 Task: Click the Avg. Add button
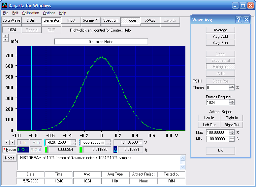tap(220, 36)
